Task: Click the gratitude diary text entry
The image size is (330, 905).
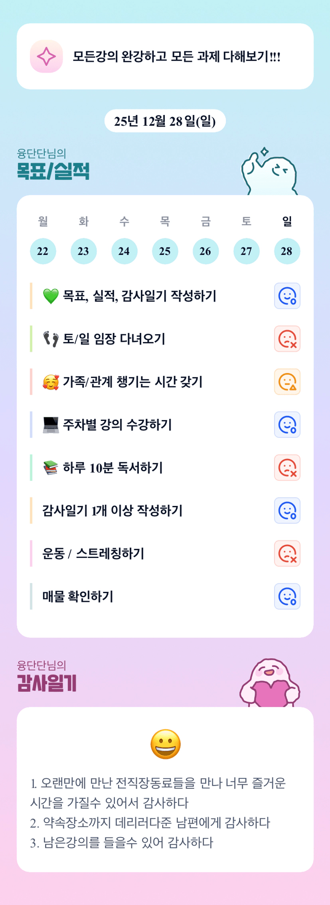Action: (x=158, y=812)
